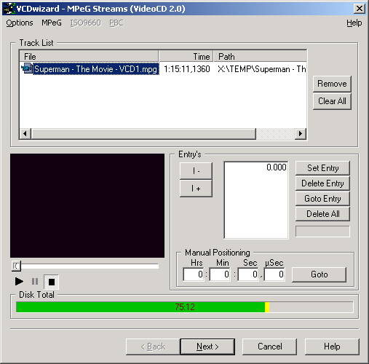Step back one frame with I - button
Image resolution: width=369 pixels, height=364 pixels.
(196, 171)
